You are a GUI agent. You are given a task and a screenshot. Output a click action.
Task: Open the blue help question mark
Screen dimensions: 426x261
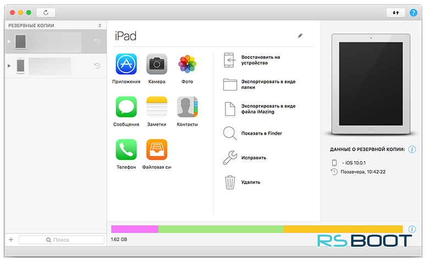tap(413, 13)
